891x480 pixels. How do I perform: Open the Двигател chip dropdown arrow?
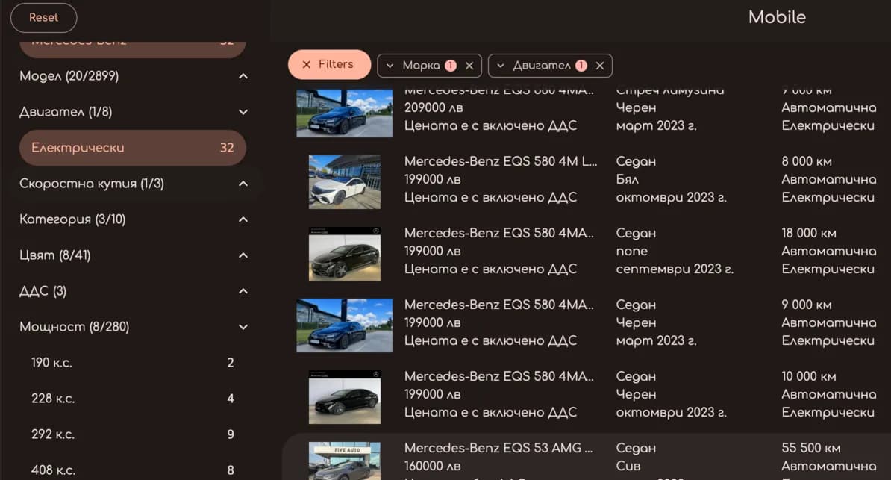tap(501, 66)
